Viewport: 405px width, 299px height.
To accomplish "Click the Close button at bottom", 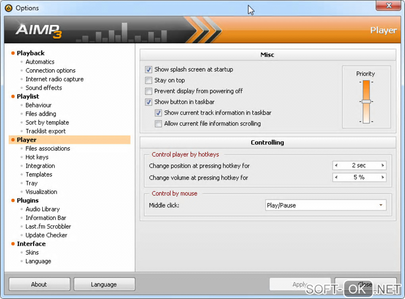I will coord(365,284).
